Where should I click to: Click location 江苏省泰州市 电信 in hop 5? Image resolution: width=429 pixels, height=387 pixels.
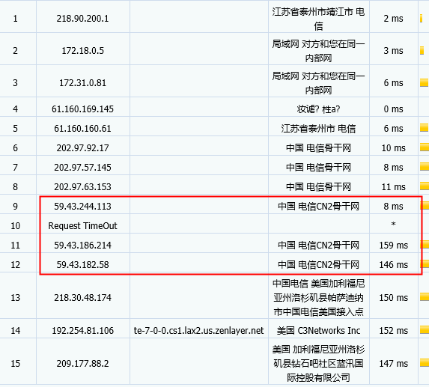click(318, 129)
